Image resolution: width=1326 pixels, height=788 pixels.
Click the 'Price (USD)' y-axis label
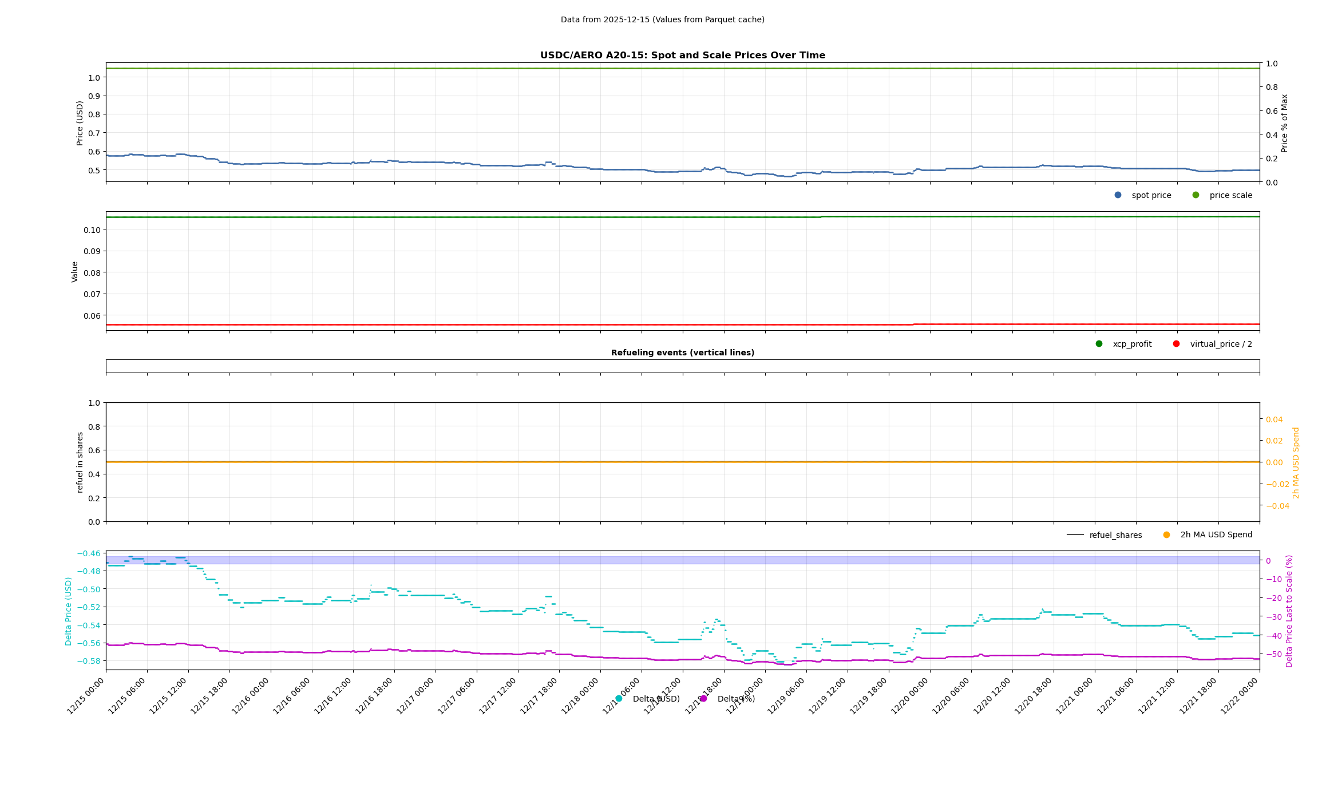(80, 123)
